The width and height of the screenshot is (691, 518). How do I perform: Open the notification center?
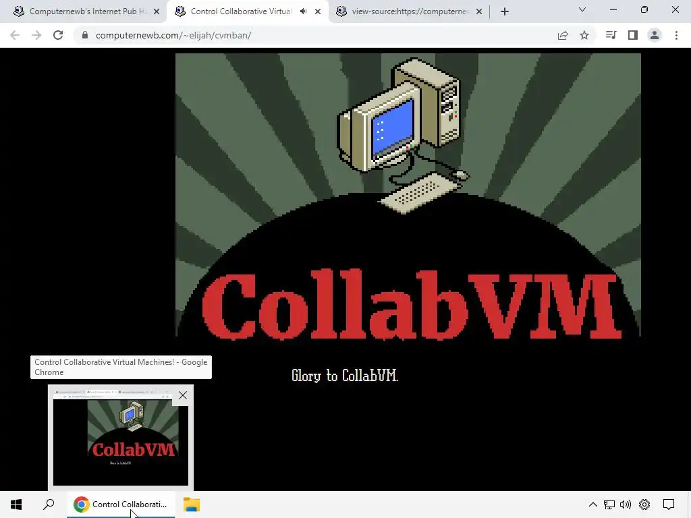[x=669, y=505]
